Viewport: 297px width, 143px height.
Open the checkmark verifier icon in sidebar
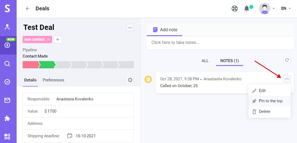coord(7,82)
